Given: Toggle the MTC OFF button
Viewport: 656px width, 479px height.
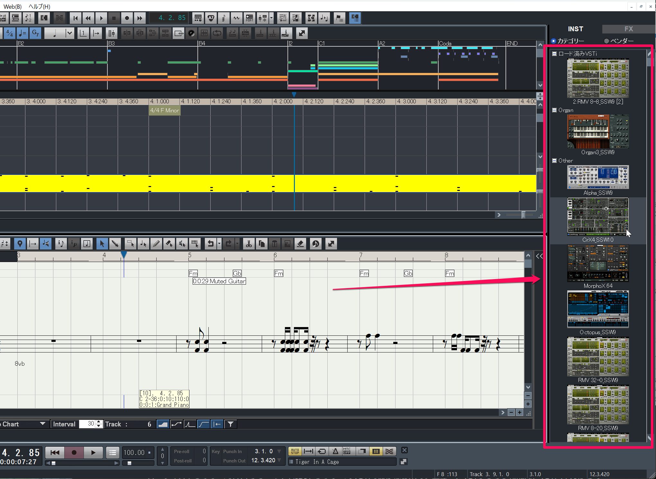Looking at the screenshot, I should (x=347, y=451).
